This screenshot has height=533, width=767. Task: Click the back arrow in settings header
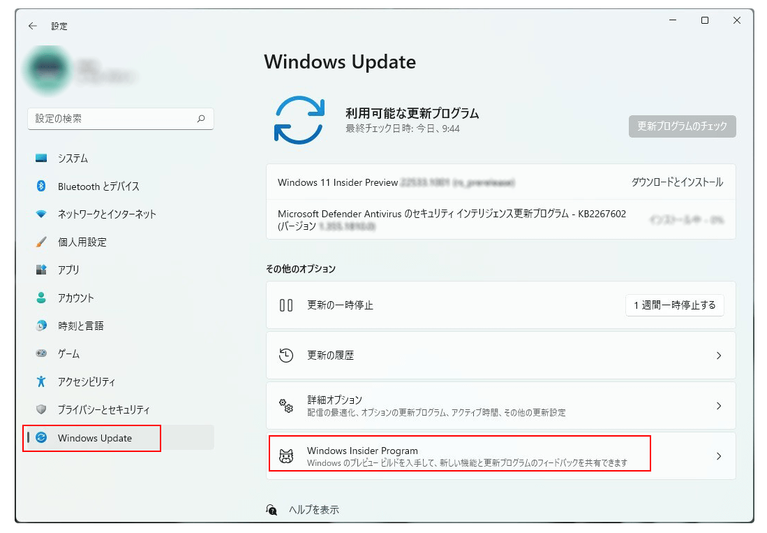(x=33, y=26)
